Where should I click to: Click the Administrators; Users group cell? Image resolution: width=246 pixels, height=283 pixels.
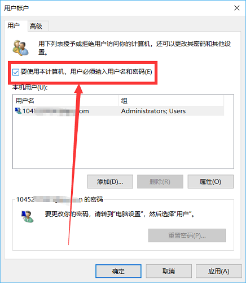(153, 111)
